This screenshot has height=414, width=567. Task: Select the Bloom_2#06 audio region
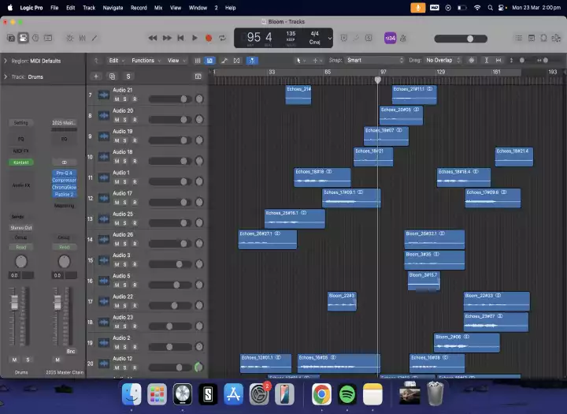466,343
